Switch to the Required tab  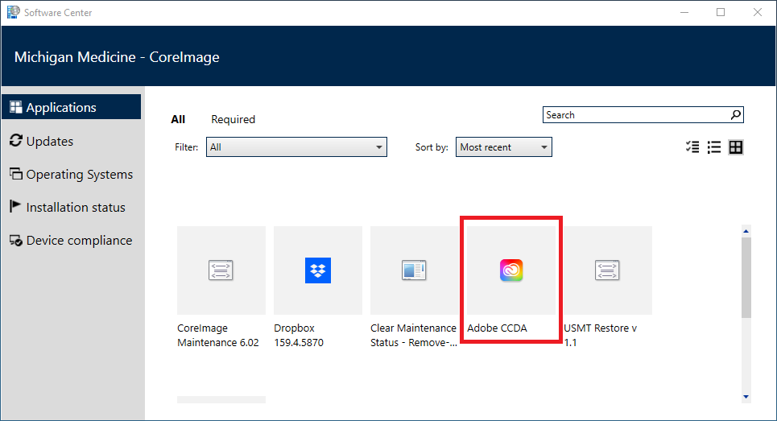tap(233, 119)
